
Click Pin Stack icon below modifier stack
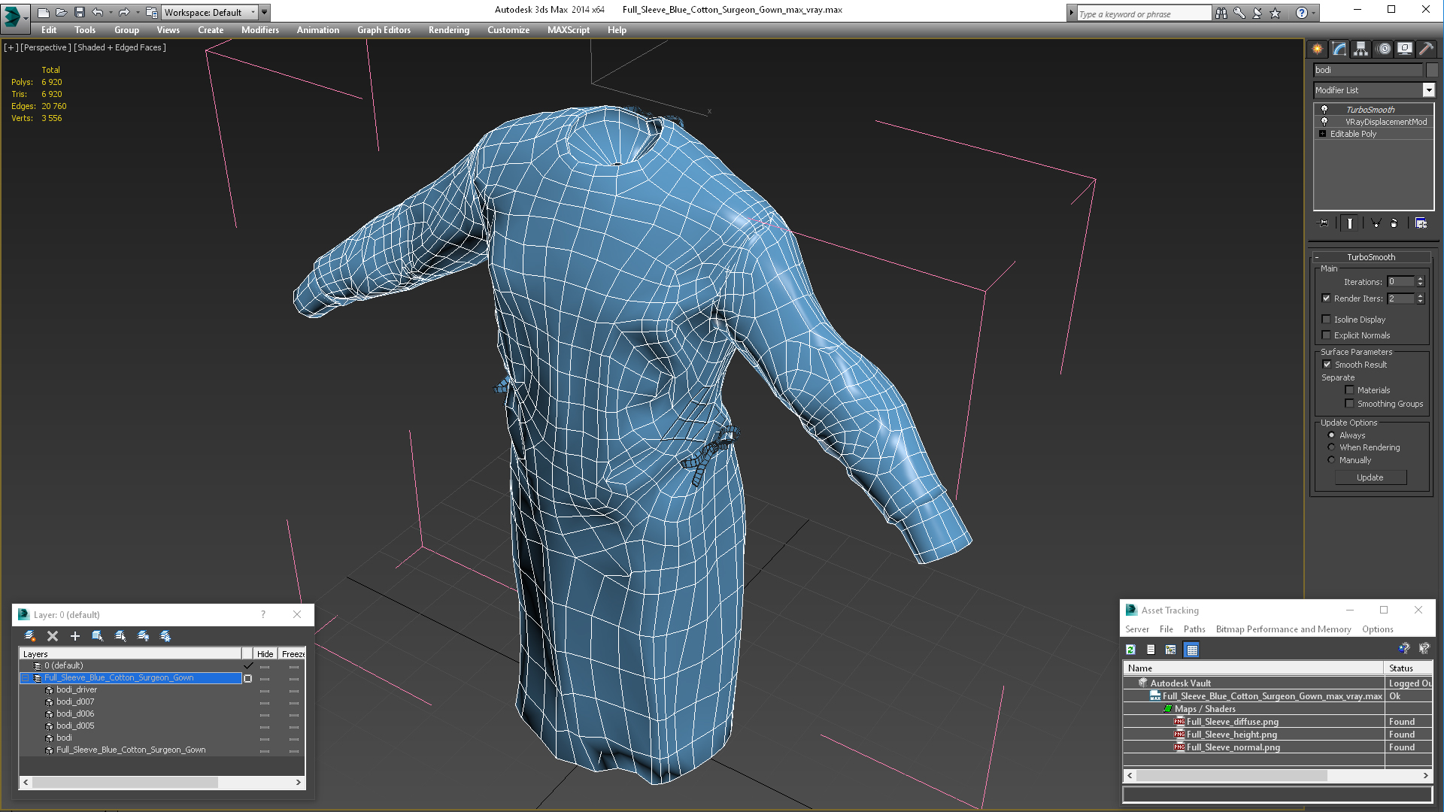click(x=1324, y=223)
